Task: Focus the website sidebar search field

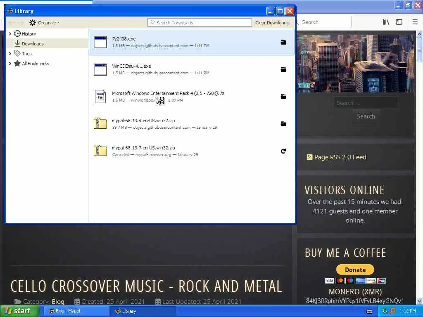Action: pos(366,103)
